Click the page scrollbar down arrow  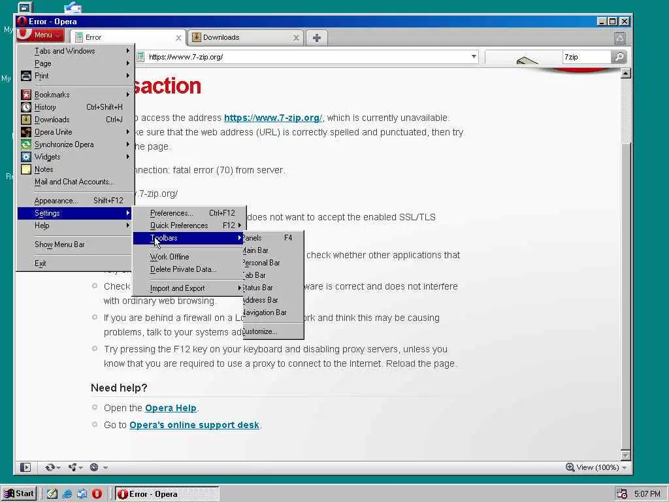pyautogui.click(x=625, y=456)
